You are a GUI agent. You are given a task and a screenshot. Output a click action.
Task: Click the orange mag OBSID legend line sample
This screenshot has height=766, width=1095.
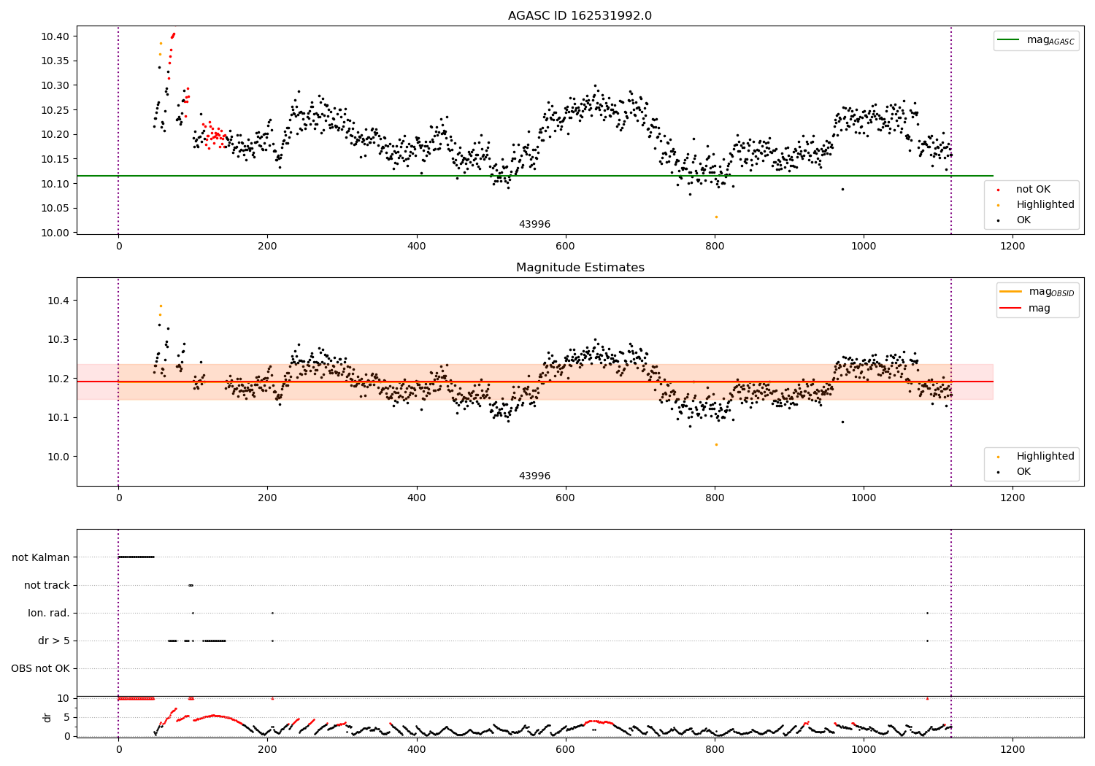click(x=1011, y=292)
